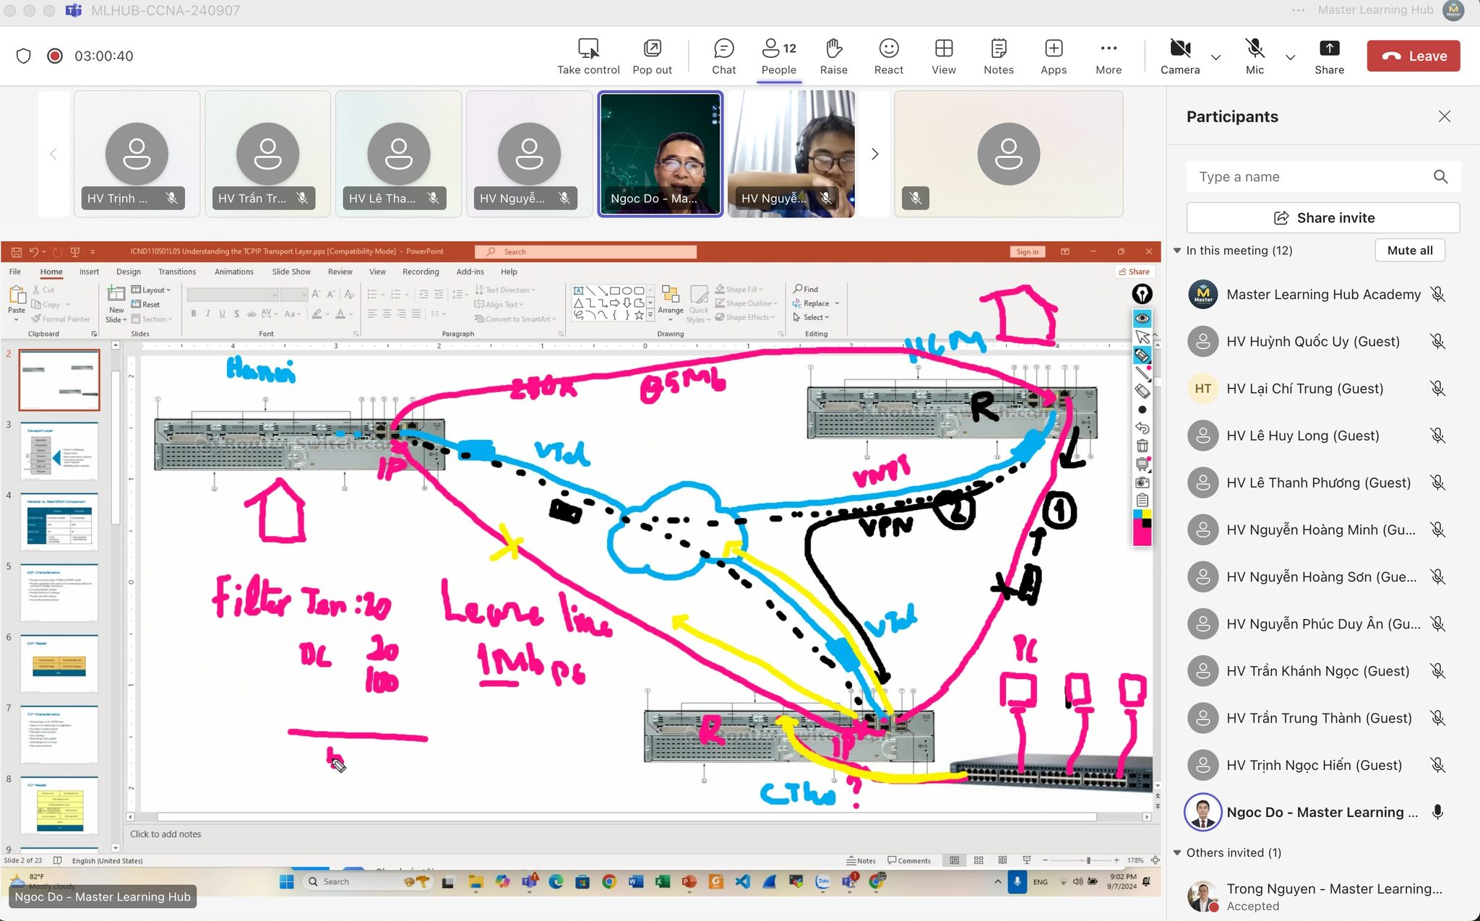Click Share invite button

[1322, 217]
